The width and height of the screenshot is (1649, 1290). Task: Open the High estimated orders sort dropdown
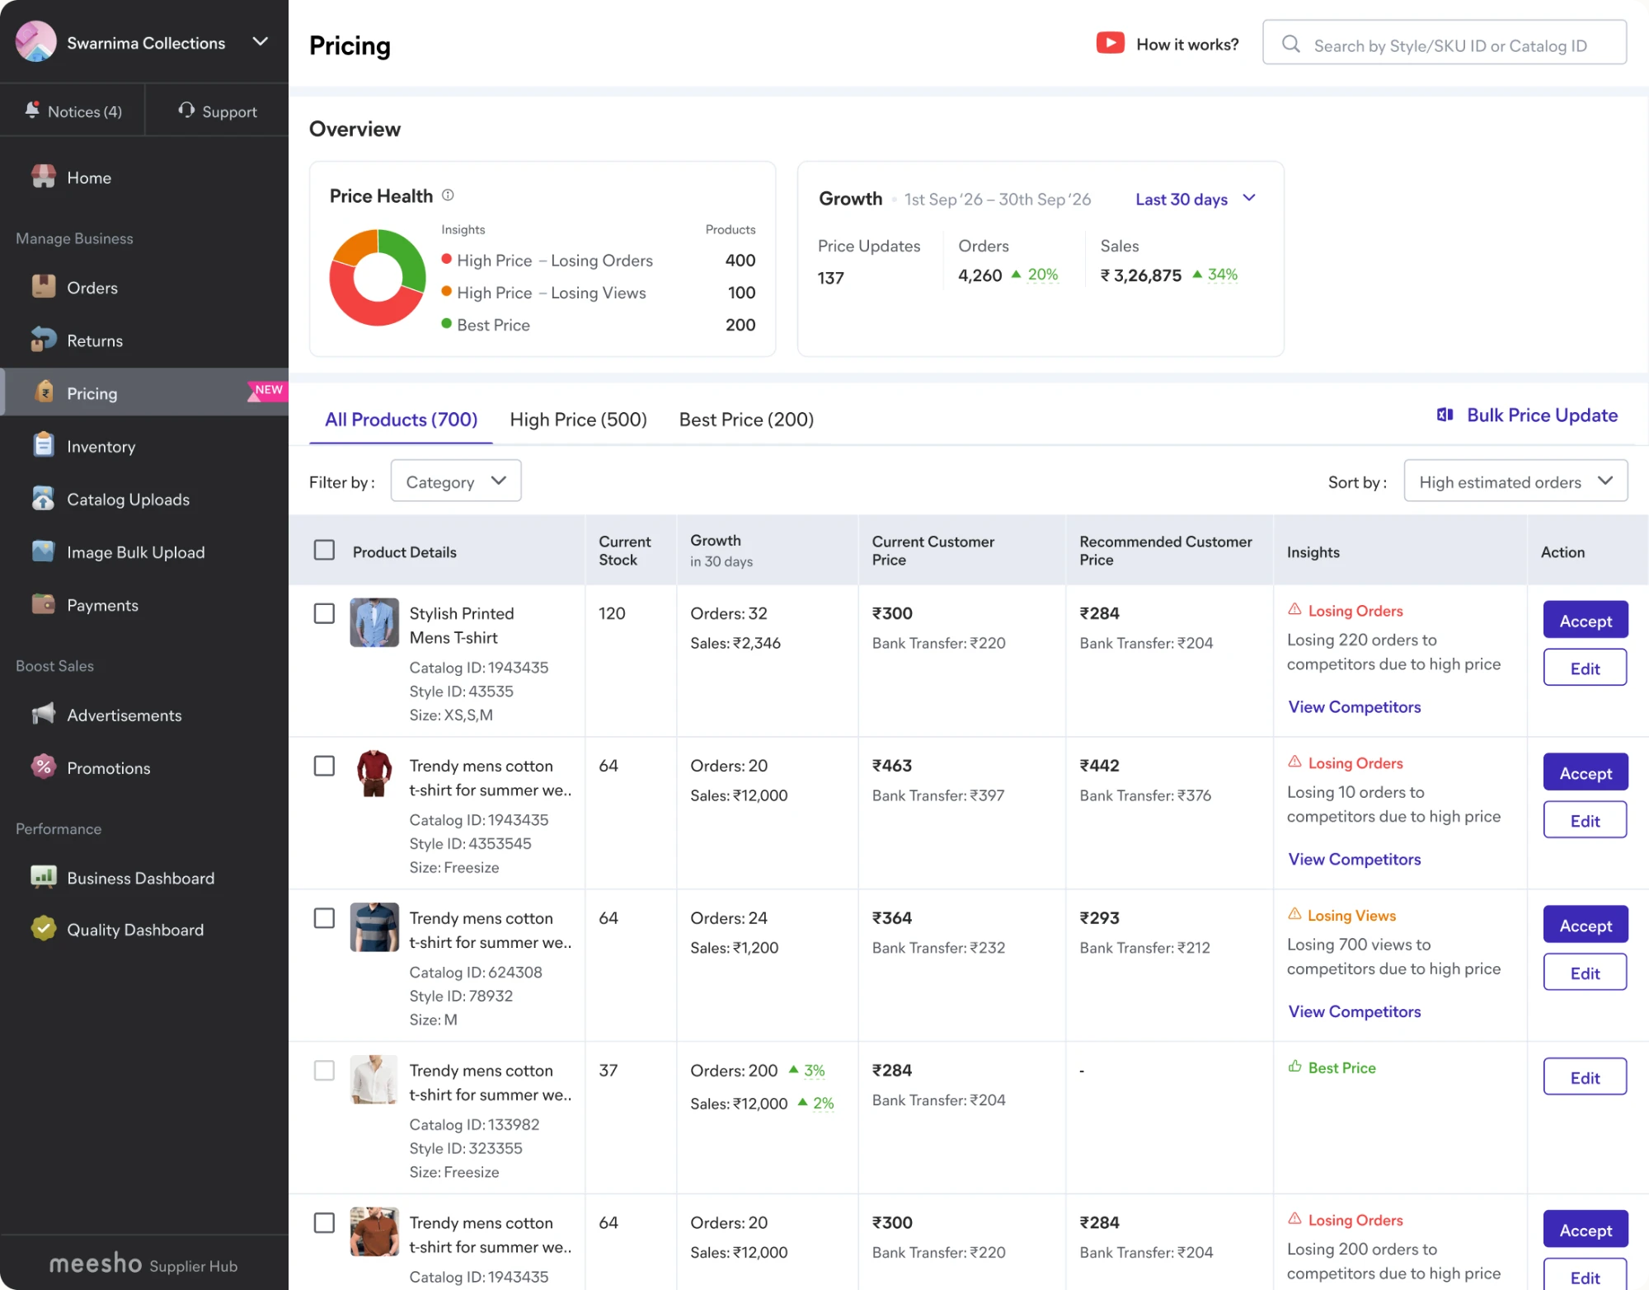coord(1515,481)
